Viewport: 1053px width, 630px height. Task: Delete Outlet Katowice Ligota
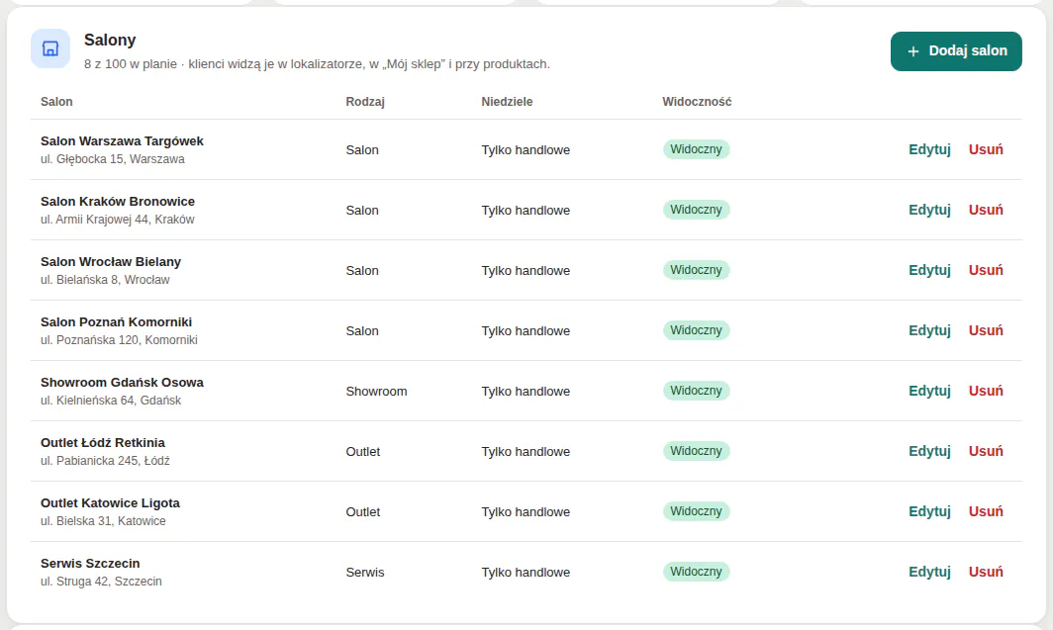986,512
